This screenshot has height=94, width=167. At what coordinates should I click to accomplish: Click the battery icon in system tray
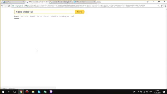pyautogui.click(x=141, y=92)
